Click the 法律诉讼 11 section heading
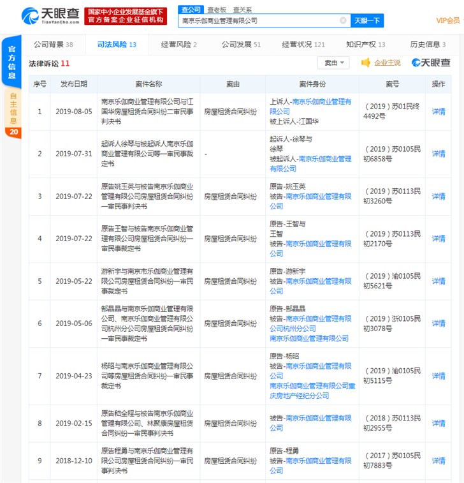 49,63
